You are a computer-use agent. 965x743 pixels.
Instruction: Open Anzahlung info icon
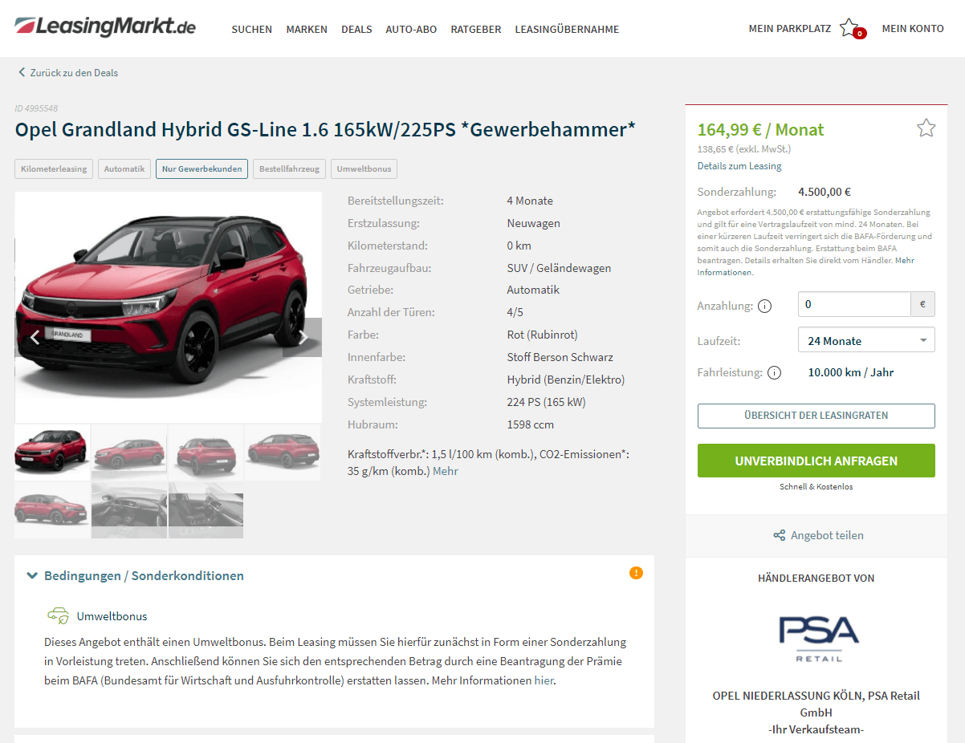coord(765,306)
